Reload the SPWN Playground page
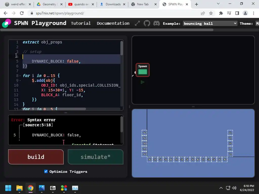The width and height of the screenshot is (259, 194). click(22, 13)
